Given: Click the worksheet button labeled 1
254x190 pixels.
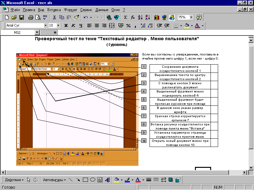Looking at the screenshot, I should [x=144, y=66].
